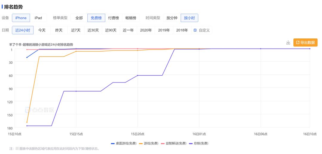Click the 排名趋势 section heading
The width and height of the screenshot is (322, 154).
[13, 7]
